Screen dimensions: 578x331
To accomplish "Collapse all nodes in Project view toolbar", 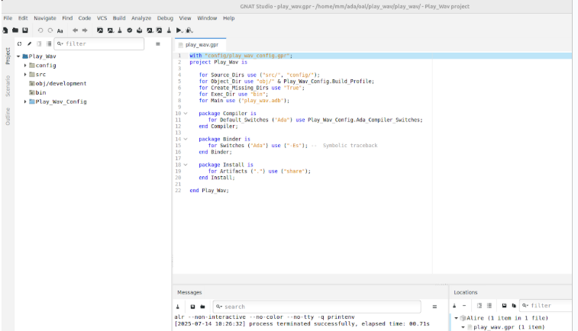I will [x=49, y=43].
